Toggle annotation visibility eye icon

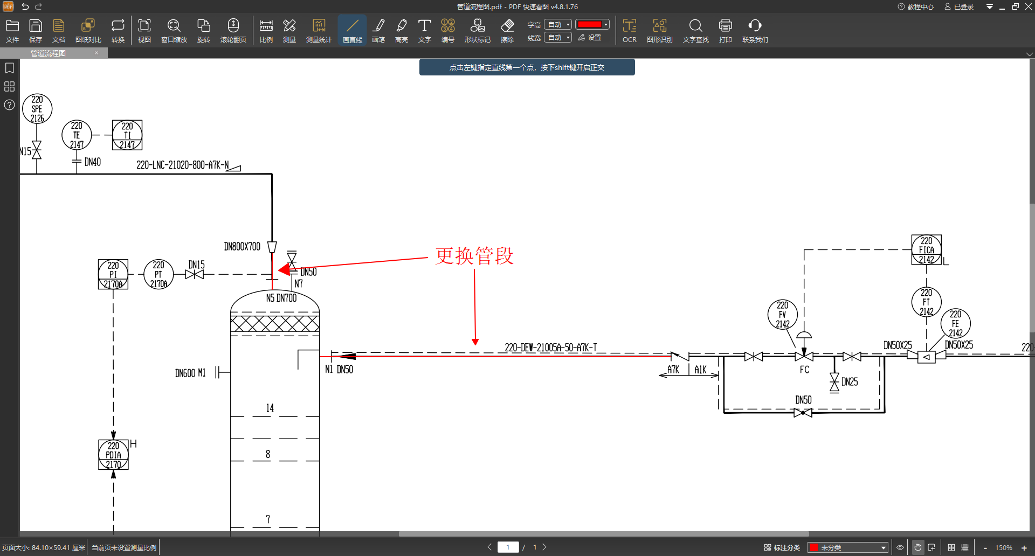(x=900, y=547)
